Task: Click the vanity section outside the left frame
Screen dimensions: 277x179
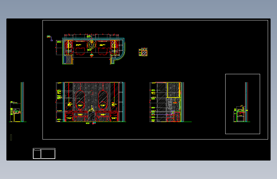Action: pos(17,102)
